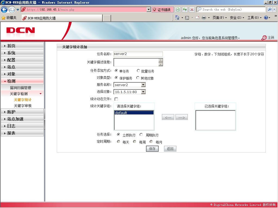Click description textarea scroll down arrow

click(161, 64)
